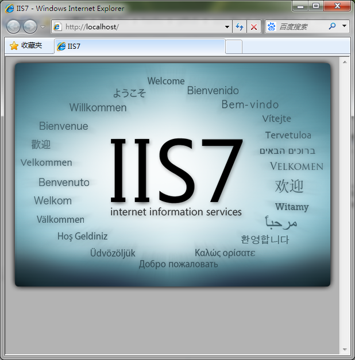Screen dimensions: 355x360
Task: Open the recent pages dropdown arrow
Action: (x=43, y=27)
